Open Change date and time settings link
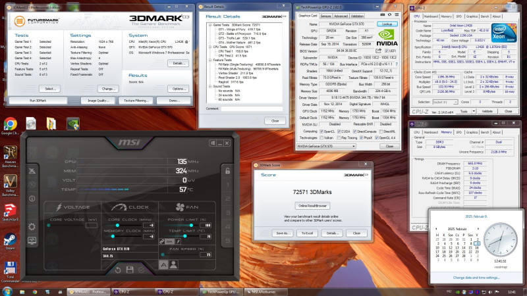 click(476, 278)
